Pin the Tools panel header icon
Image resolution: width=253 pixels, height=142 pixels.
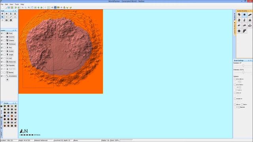click(13, 11)
